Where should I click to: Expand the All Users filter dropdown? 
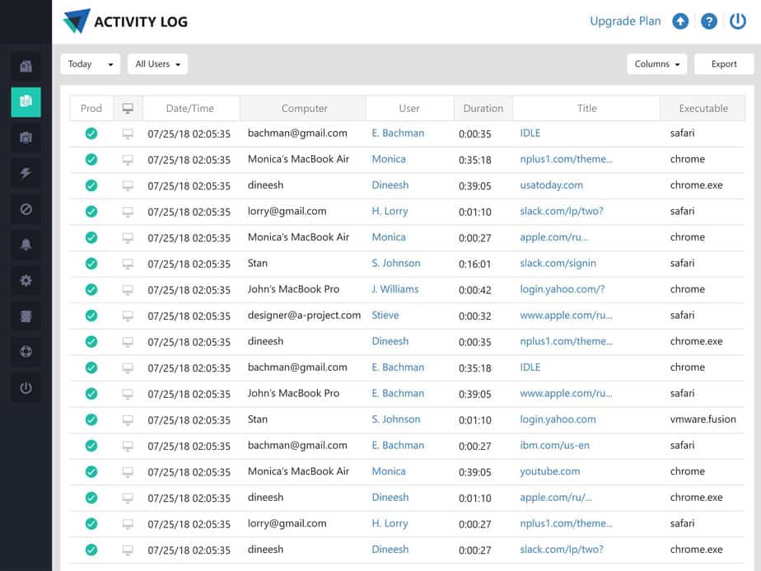(x=156, y=63)
